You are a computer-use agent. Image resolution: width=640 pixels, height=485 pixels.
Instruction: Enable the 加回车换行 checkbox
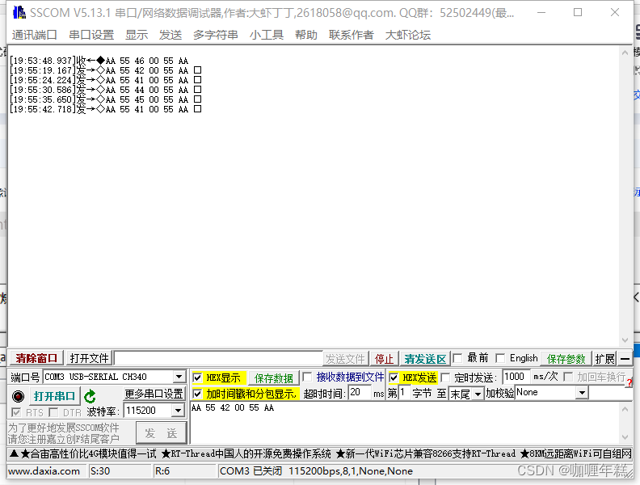(x=568, y=377)
